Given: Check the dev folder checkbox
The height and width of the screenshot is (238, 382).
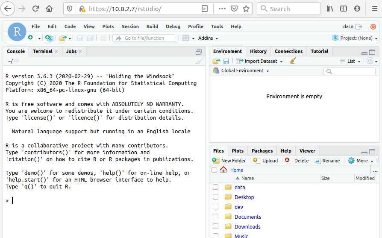Looking at the screenshot, I should [x=216, y=206].
